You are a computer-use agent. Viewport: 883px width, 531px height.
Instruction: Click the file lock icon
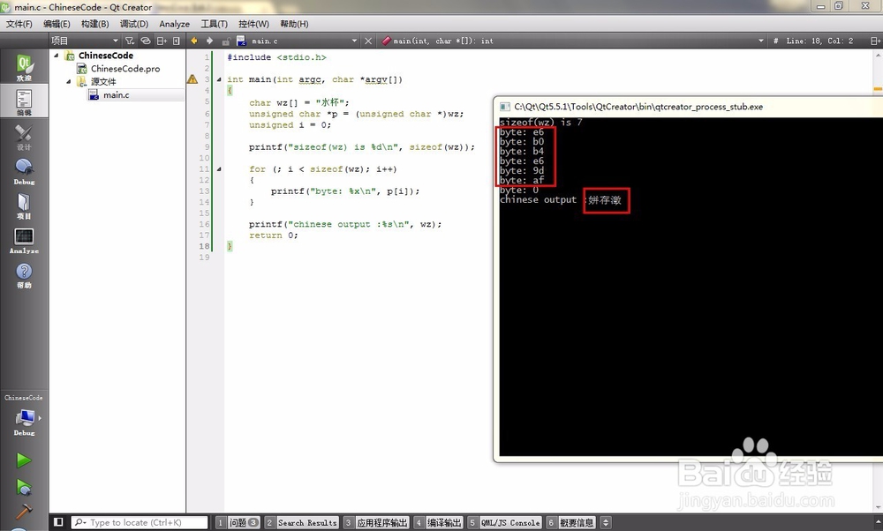226,41
